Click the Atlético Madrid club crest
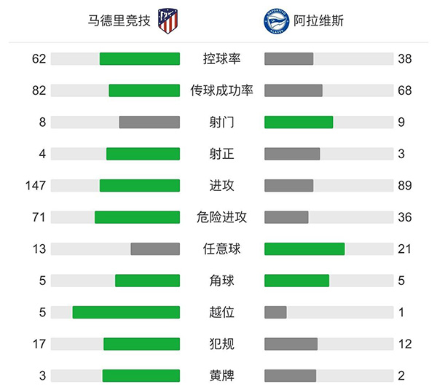 click(x=169, y=20)
